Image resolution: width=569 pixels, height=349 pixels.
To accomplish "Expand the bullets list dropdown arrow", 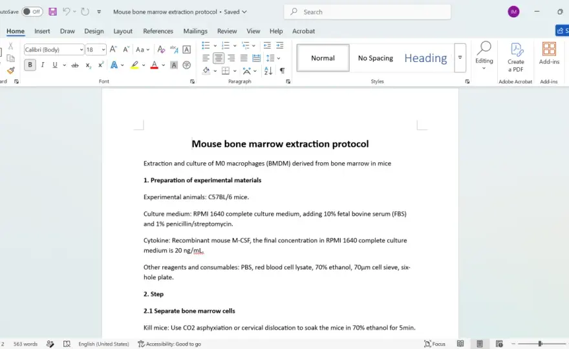I will point(215,46).
